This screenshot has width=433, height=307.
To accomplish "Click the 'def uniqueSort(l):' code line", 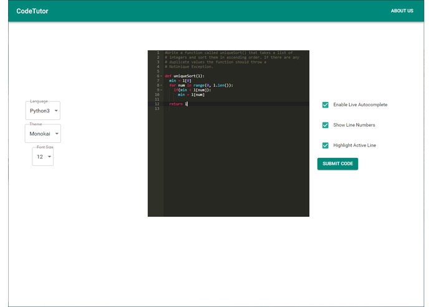I will (x=184, y=76).
